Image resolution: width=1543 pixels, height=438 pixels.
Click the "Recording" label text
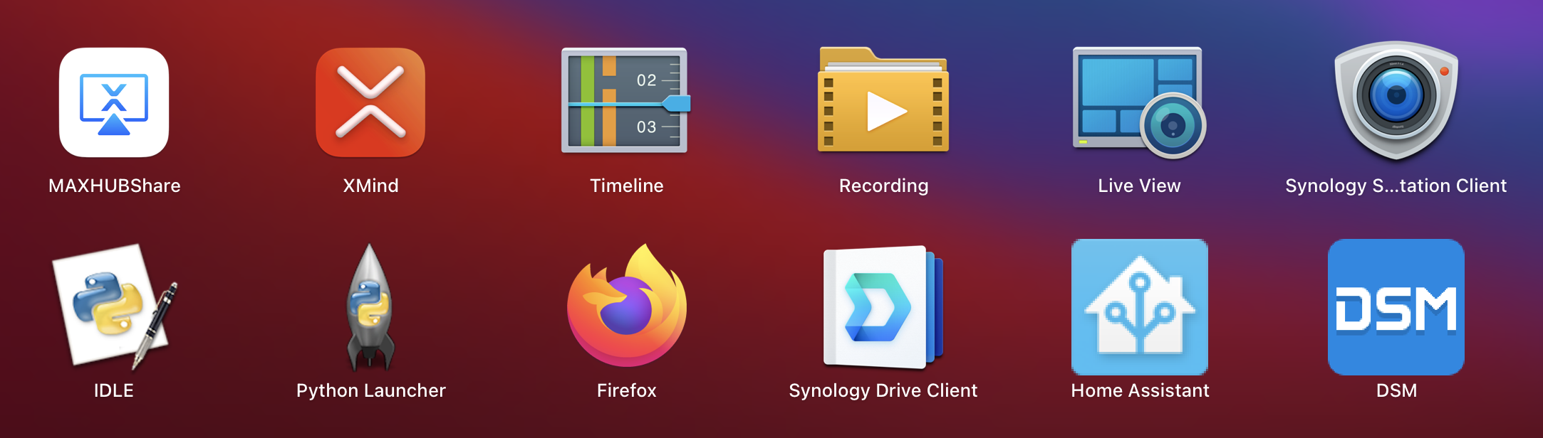884,186
